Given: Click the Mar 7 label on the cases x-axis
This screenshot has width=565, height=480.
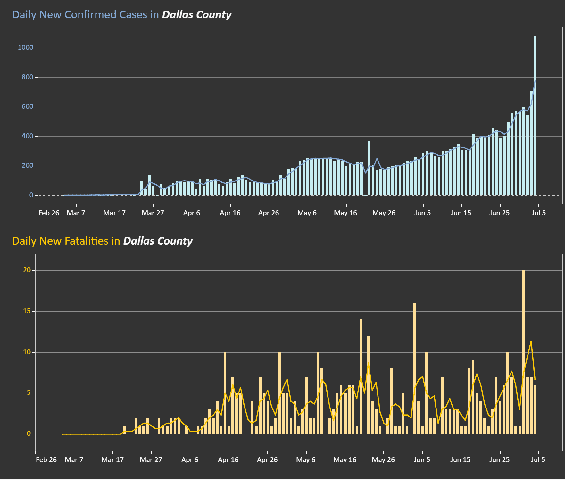Looking at the screenshot, I should [x=76, y=213].
